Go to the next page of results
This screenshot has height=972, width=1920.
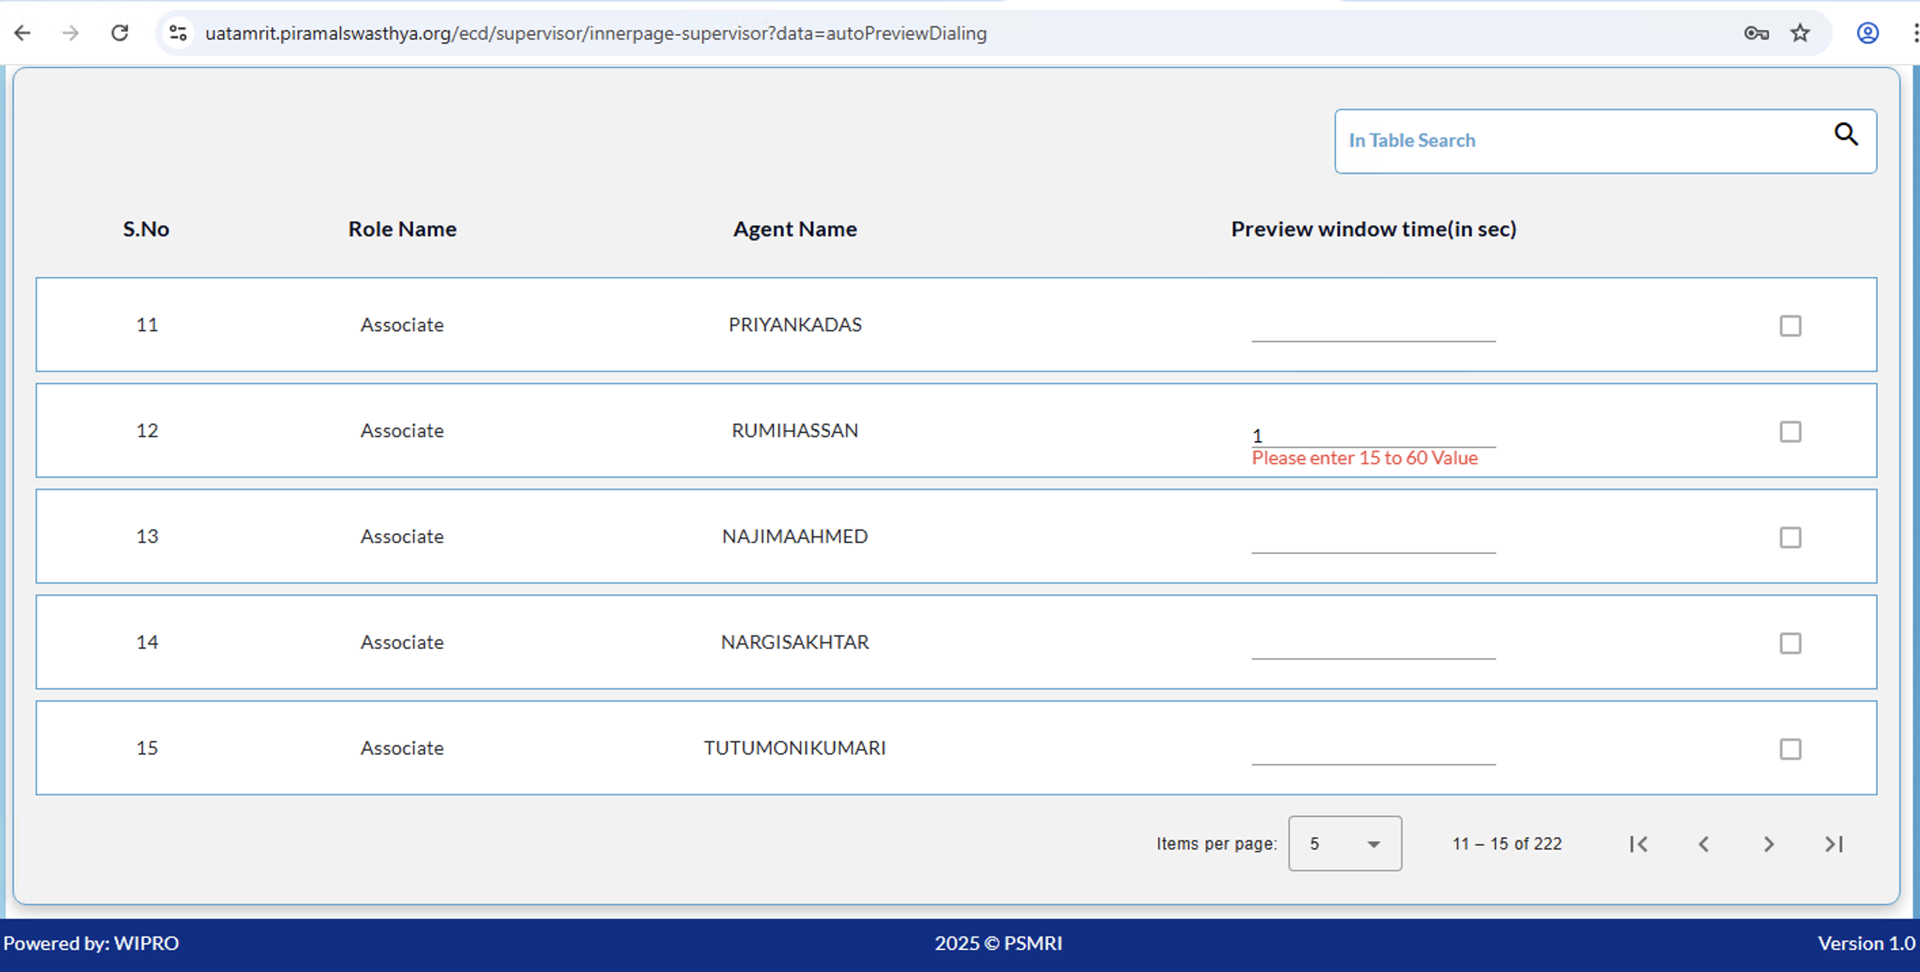click(1769, 844)
